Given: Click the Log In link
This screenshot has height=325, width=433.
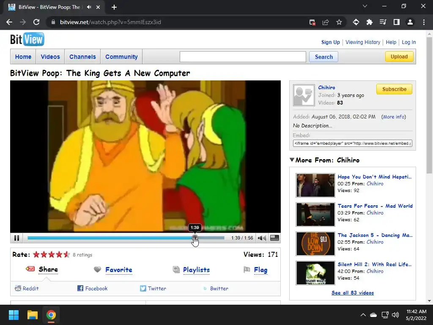Looking at the screenshot, I should [409, 42].
